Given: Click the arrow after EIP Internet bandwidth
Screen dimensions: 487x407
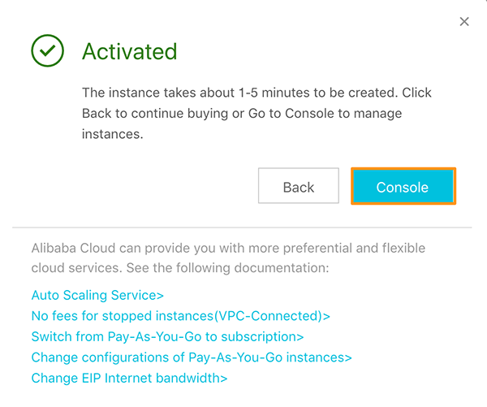Looking at the screenshot, I should 224,379.
